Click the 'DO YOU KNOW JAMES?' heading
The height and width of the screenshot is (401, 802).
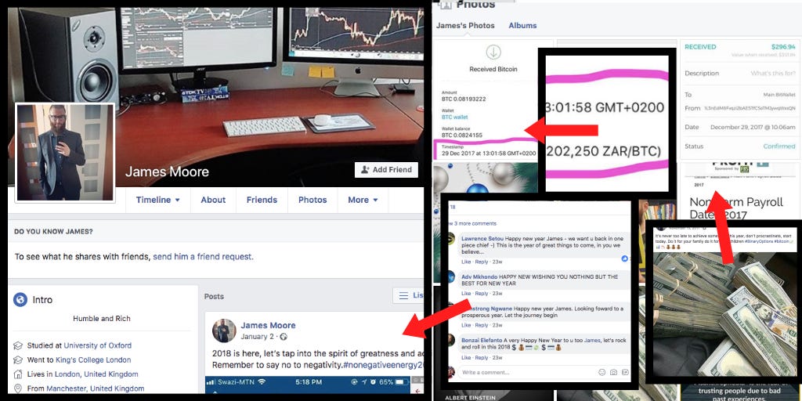pyautogui.click(x=53, y=232)
